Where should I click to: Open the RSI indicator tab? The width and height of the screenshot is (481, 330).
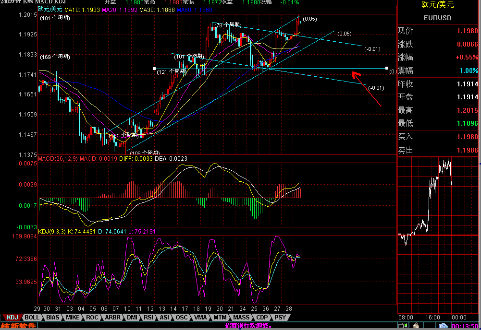[148, 318]
